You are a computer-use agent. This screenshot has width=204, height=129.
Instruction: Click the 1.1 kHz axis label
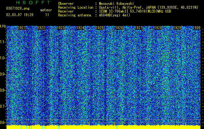point(3,42)
